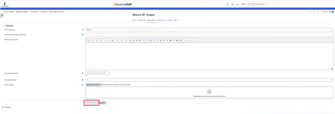Image resolution: width=335 pixels, height=114 pixels.
Task: Expand the Más menu in course navigation
Action: click(176, 20)
